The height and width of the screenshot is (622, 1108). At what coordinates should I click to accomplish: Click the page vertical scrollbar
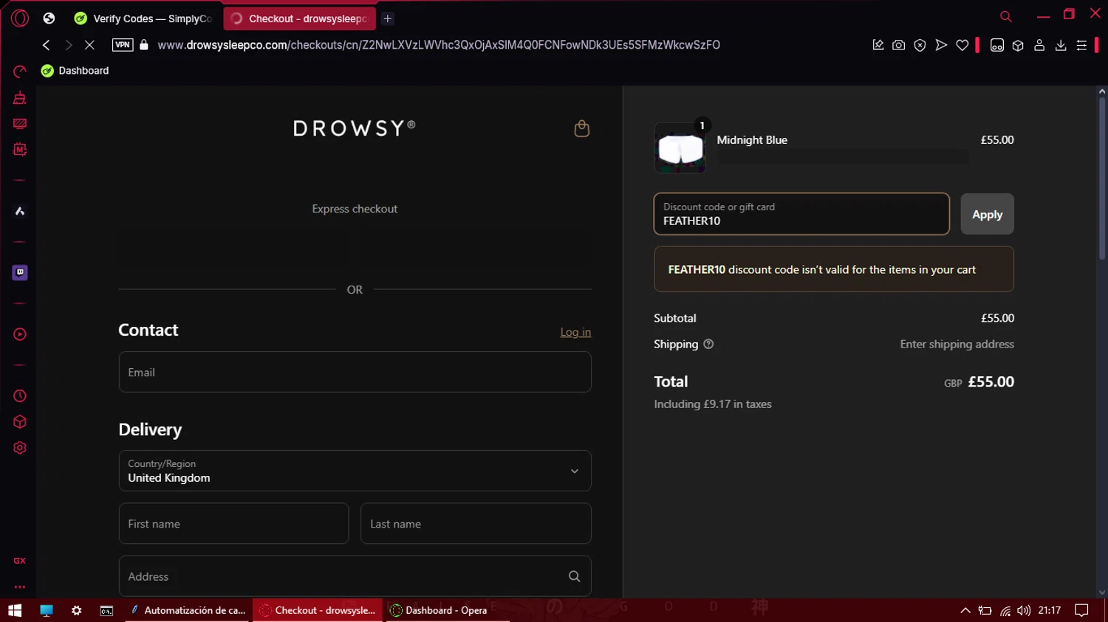pos(1101,177)
